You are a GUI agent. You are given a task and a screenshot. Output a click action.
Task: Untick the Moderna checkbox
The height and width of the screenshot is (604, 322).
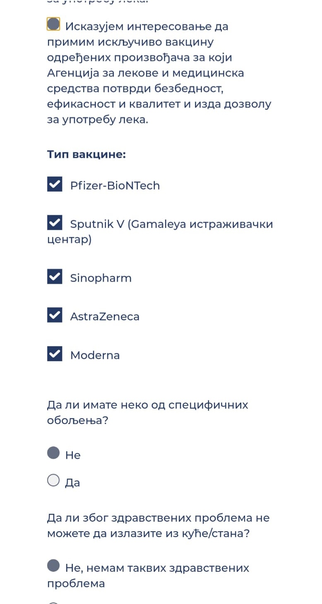tap(55, 354)
